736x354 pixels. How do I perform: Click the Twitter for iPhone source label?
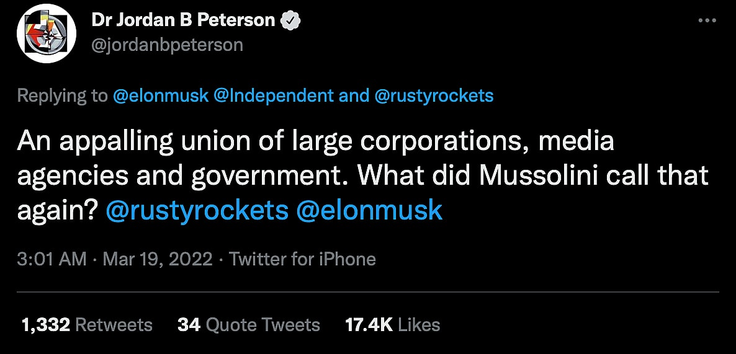pos(302,259)
